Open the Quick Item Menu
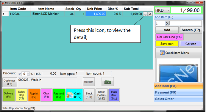The height and width of the screenshot is (112, 206). [x=179, y=53]
